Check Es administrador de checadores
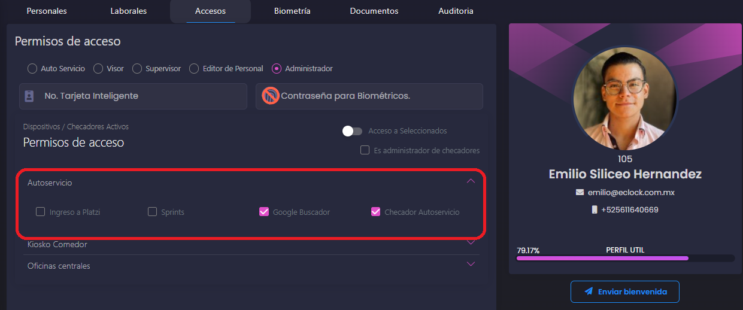The width and height of the screenshot is (743, 310). [365, 150]
